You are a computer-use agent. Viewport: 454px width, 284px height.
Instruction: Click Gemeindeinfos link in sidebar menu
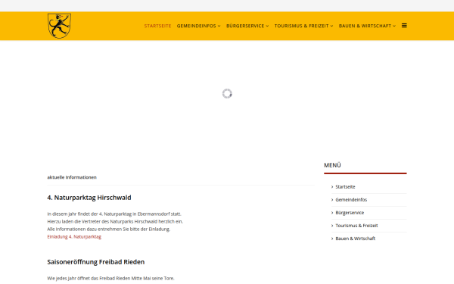coord(351,200)
